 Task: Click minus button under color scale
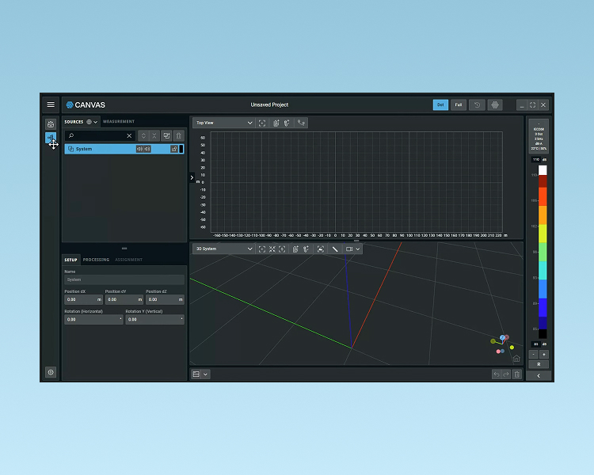(x=533, y=355)
